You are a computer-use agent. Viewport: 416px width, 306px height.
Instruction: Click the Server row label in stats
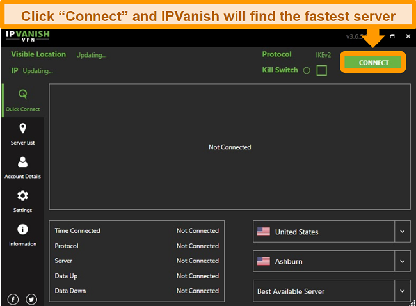[x=63, y=261]
